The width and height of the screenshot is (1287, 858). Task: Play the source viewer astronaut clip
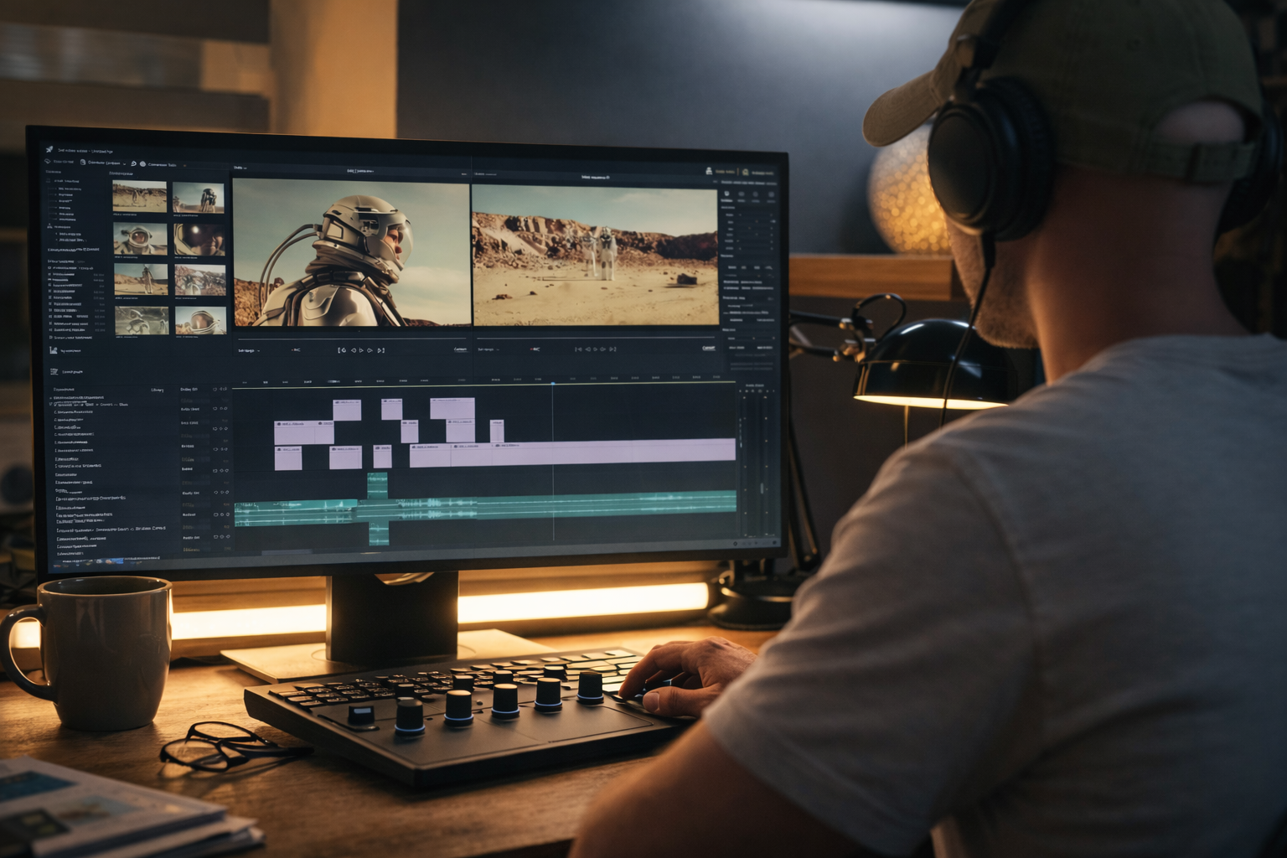(361, 350)
